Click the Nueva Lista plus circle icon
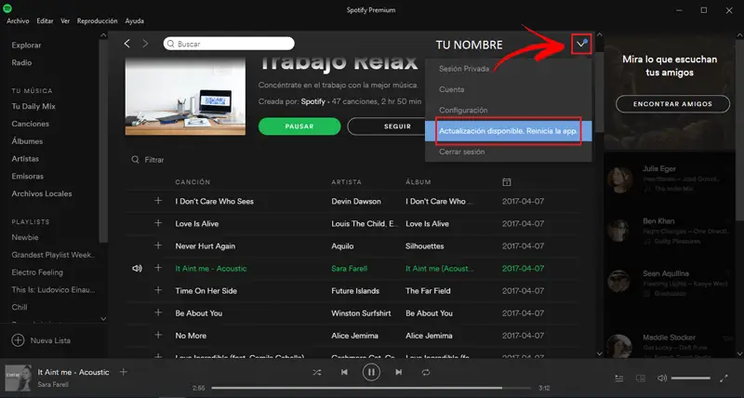Image resolution: width=744 pixels, height=398 pixels. pyautogui.click(x=18, y=340)
